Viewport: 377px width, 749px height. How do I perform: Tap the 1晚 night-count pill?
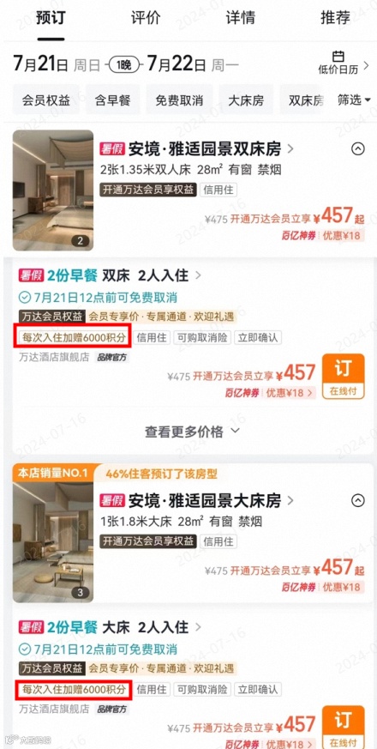pos(124,65)
